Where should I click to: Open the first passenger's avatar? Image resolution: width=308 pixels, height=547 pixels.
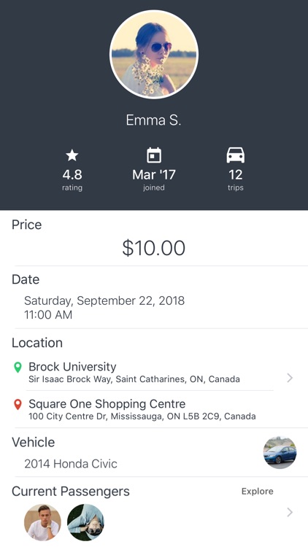42,522
